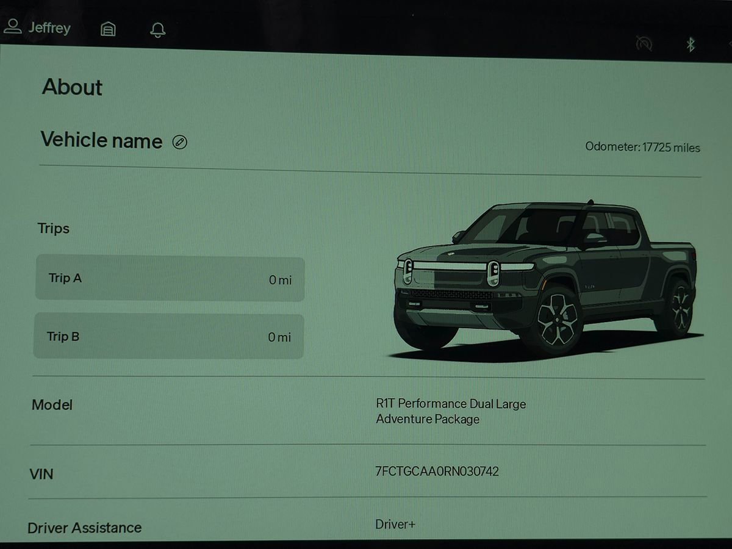Tap the R1T Performance Dual Large text
Viewport: 732px width, 549px height.
click(451, 404)
